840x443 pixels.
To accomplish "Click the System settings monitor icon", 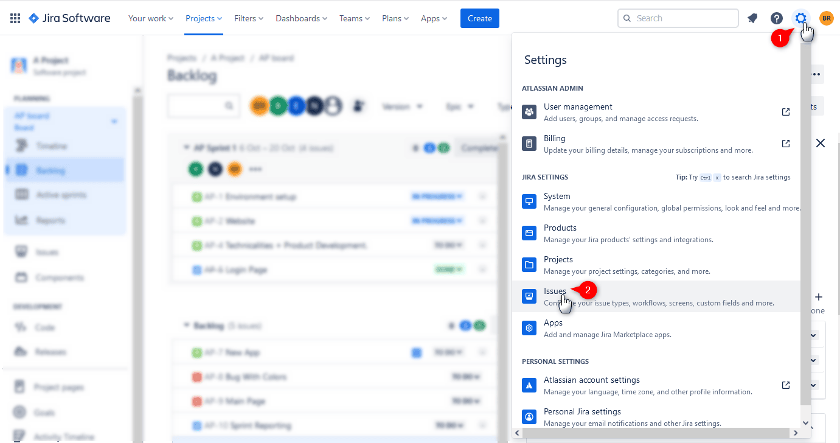I will tap(529, 201).
